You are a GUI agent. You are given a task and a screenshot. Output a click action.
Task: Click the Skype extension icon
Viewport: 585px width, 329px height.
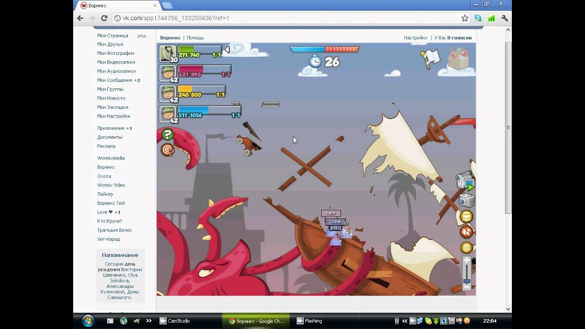click(478, 18)
